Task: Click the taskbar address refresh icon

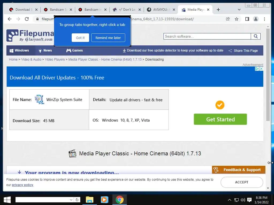Action: [x=77, y=200]
